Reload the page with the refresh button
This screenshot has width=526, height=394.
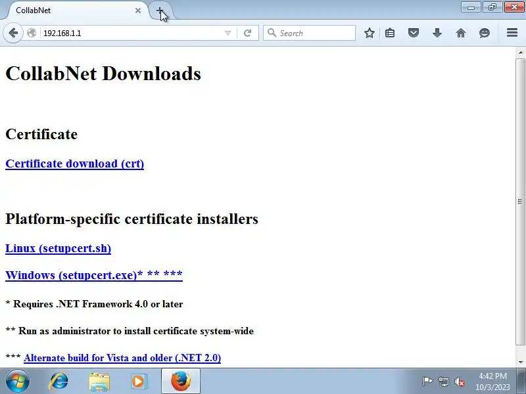coord(248,33)
